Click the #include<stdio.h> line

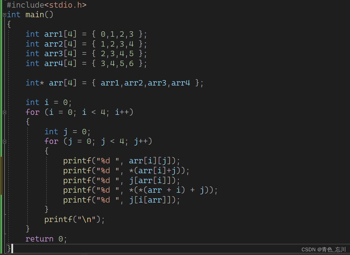[47, 5]
